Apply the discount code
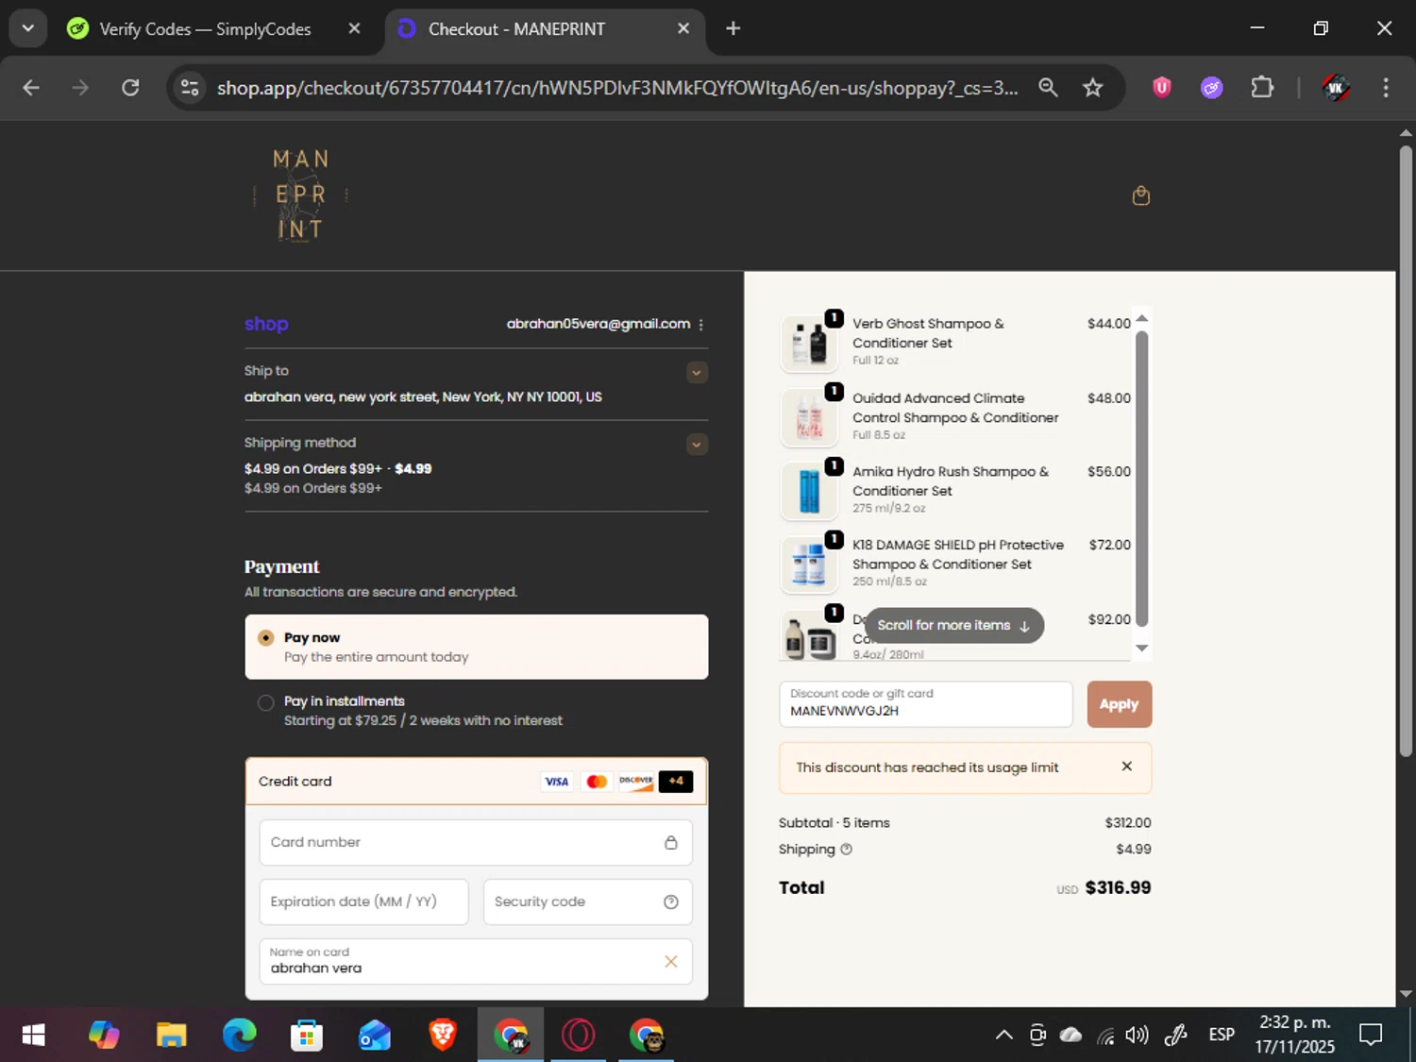1416x1062 pixels. point(1119,704)
